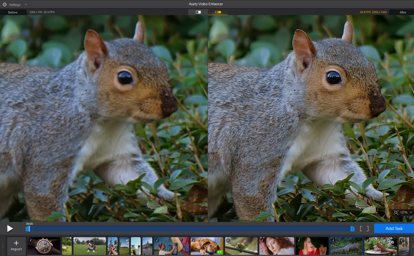Open info icon on frog thumbnail

(x=228, y=240)
